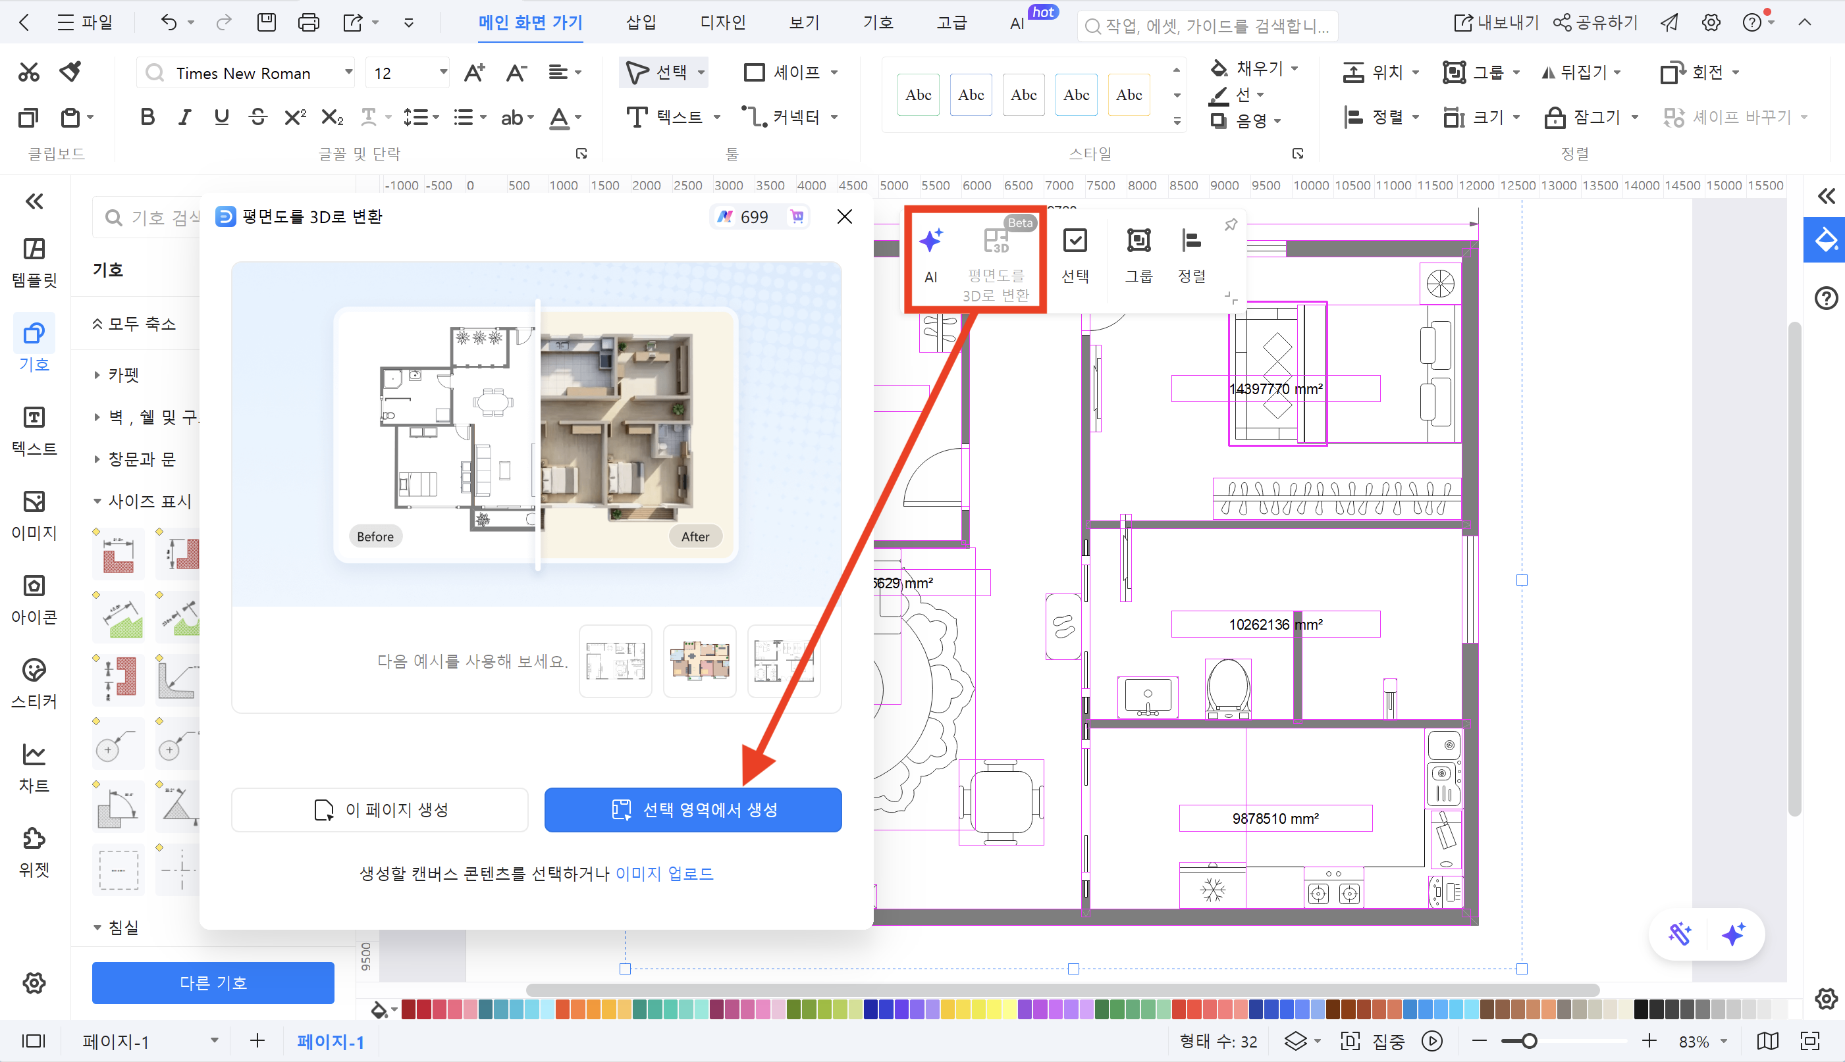Screen dimensions: 1845x1062
Task: Open the 디자인 menu tab
Action: coord(722,22)
